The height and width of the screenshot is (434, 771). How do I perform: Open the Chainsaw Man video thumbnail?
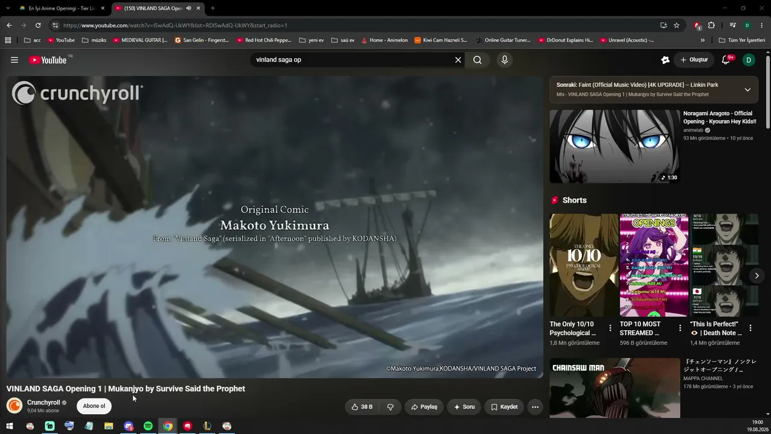pos(614,388)
